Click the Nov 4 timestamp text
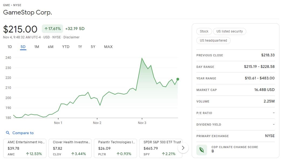The width and height of the screenshot is (284, 161). pyautogui.click(x=22, y=37)
